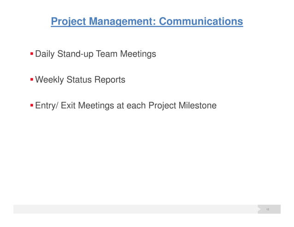Click the light gray footer bar

[135, 209]
